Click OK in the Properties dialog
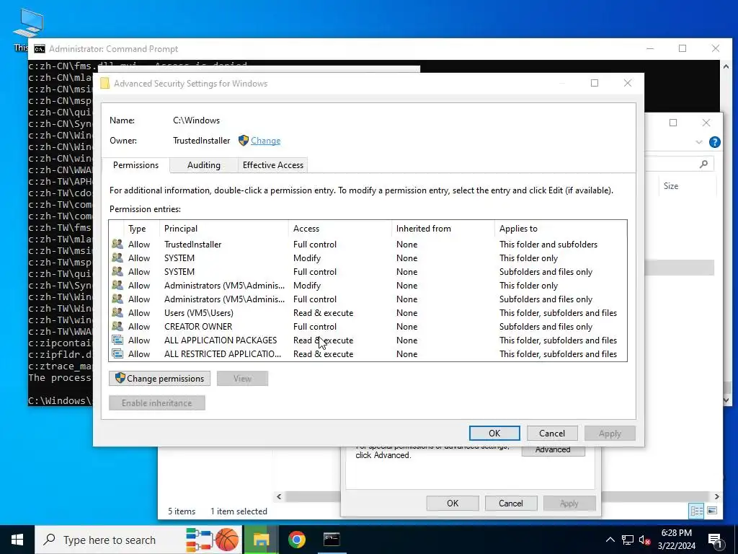The image size is (738, 554). point(453,503)
